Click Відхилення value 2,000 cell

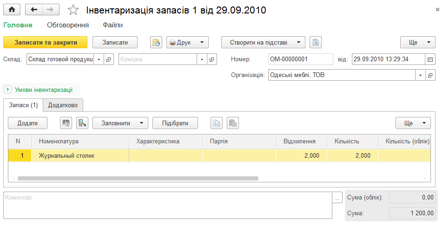[302, 155]
